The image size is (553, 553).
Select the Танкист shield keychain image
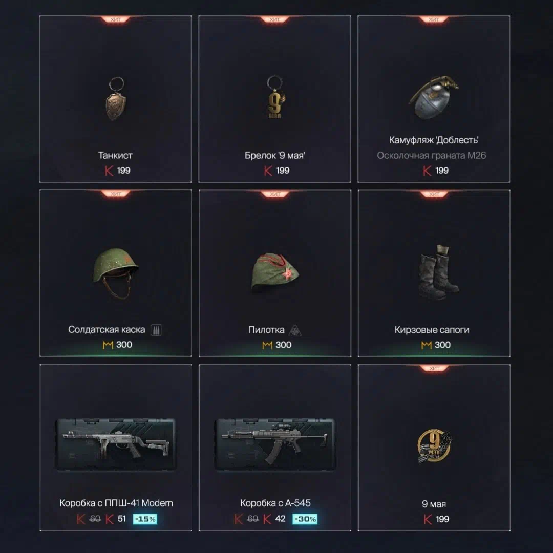tap(116, 99)
